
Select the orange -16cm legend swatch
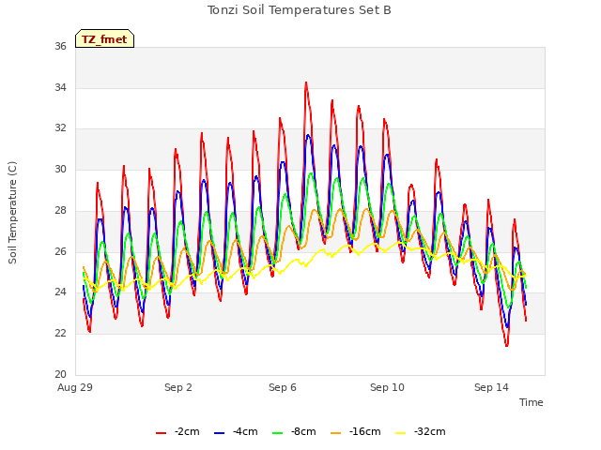click(336, 433)
